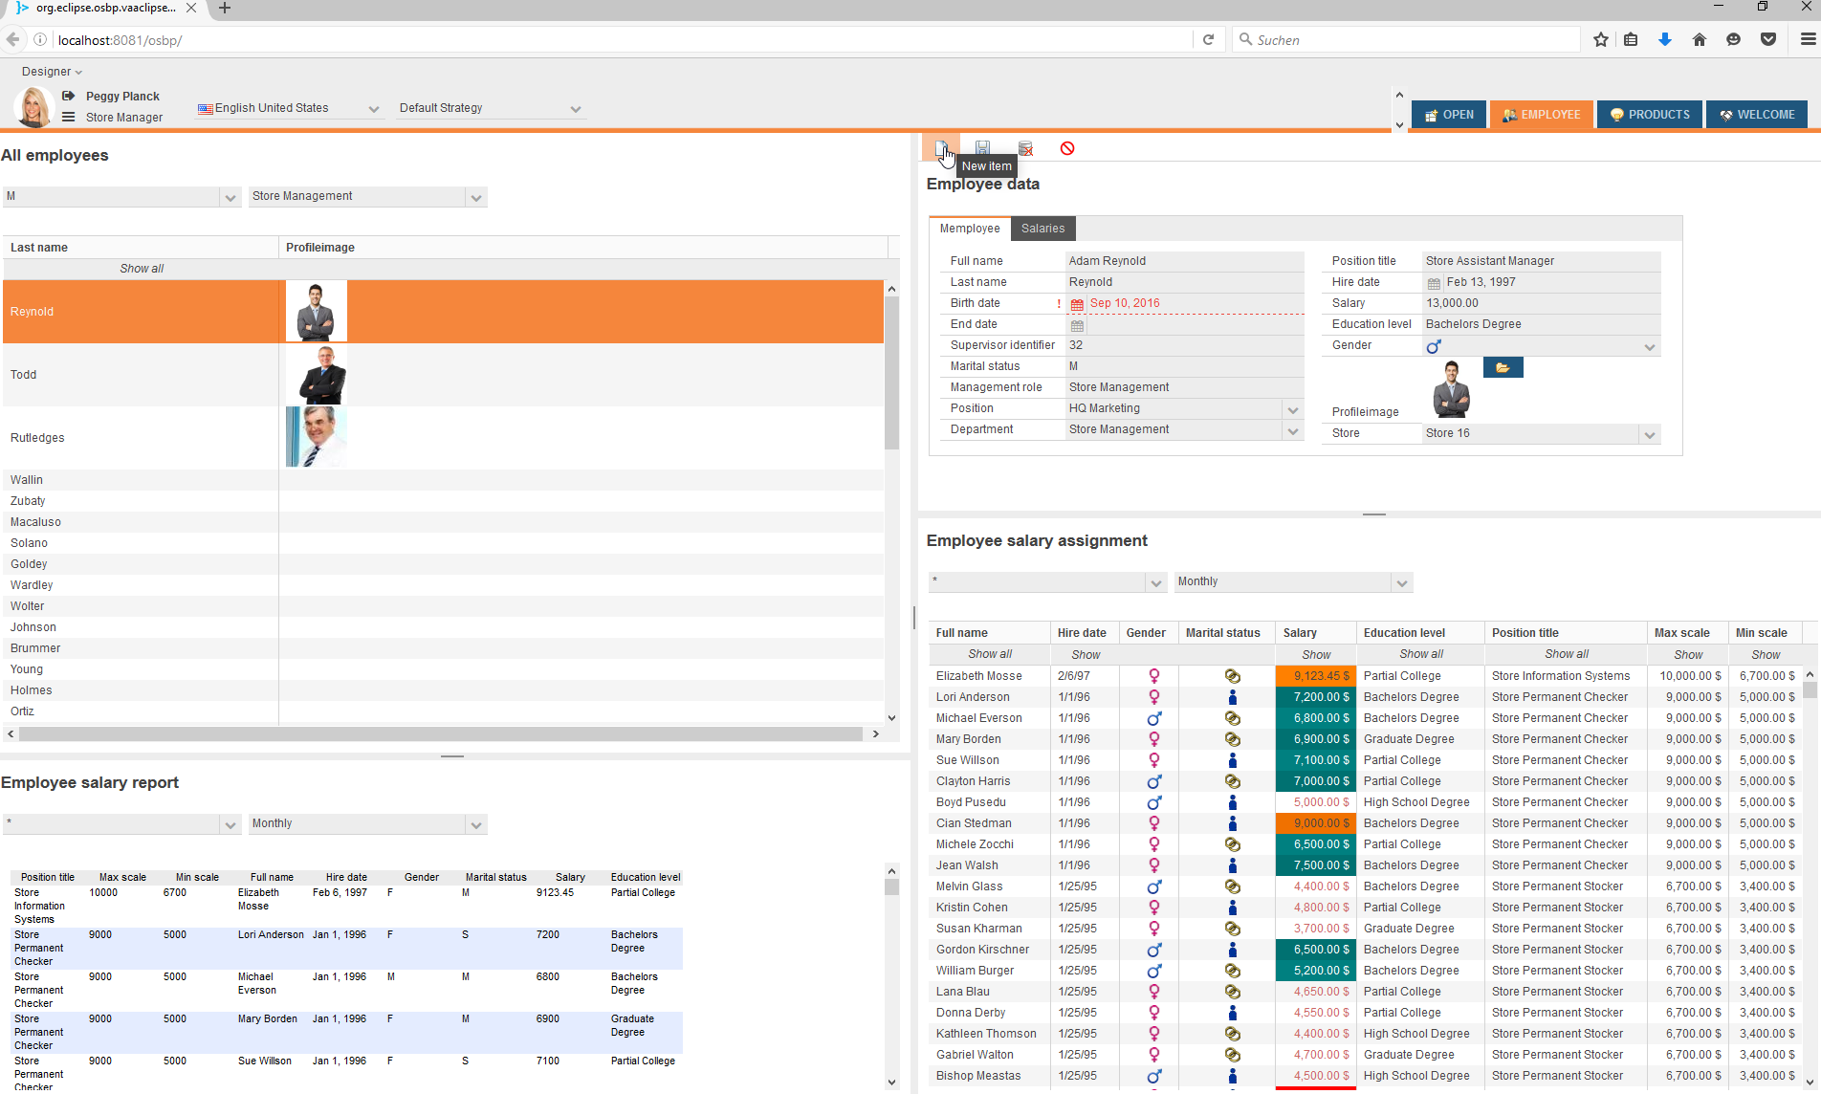Click Show under Salary column
Image resolution: width=1821 pixels, height=1094 pixels.
(x=1316, y=655)
